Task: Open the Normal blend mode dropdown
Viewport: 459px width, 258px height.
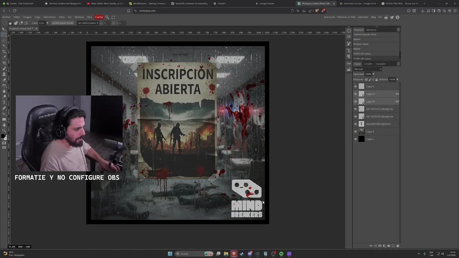Action: click(x=368, y=69)
